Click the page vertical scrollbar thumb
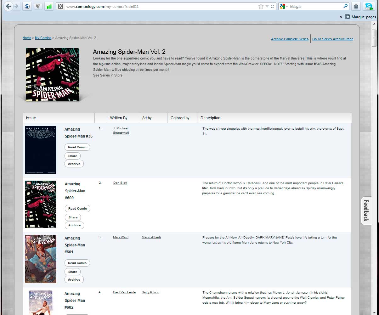The height and width of the screenshot is (315, 379). click(x=374, y=38)
